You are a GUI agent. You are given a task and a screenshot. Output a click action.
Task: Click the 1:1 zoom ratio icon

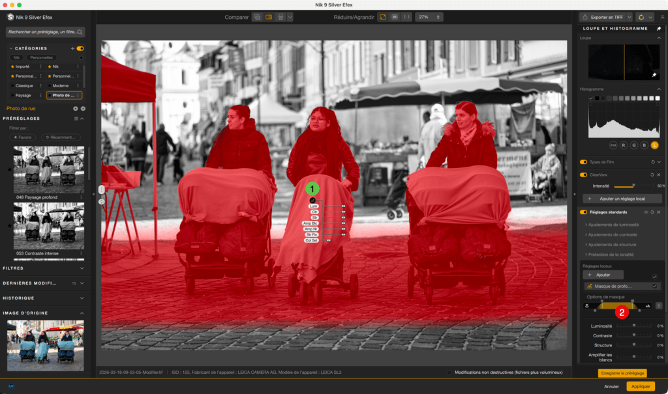click(406, 18)
